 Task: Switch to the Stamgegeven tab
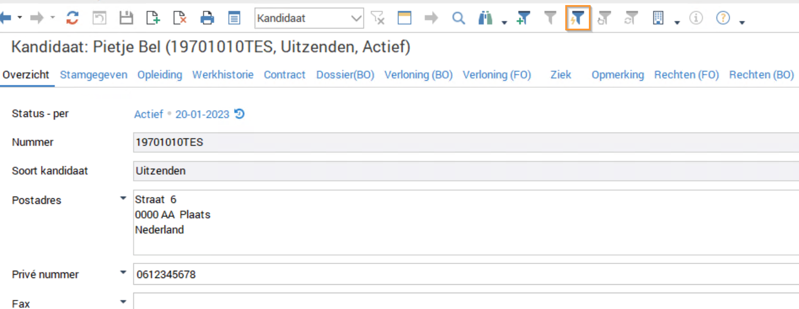point(93,75)
